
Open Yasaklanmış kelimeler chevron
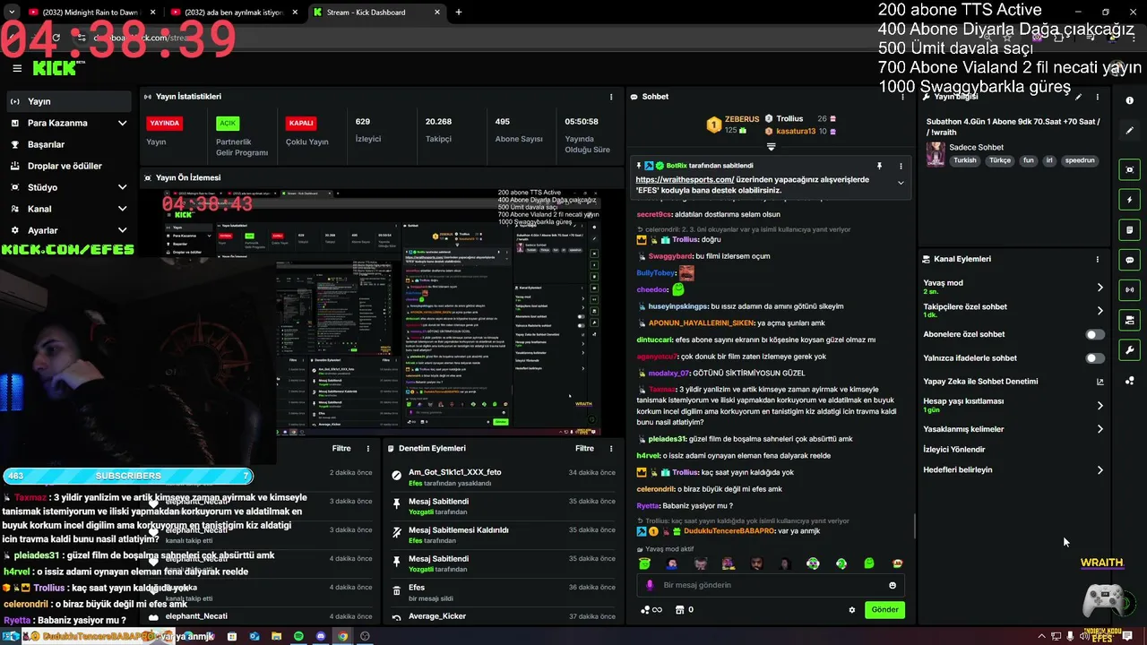1100,429
